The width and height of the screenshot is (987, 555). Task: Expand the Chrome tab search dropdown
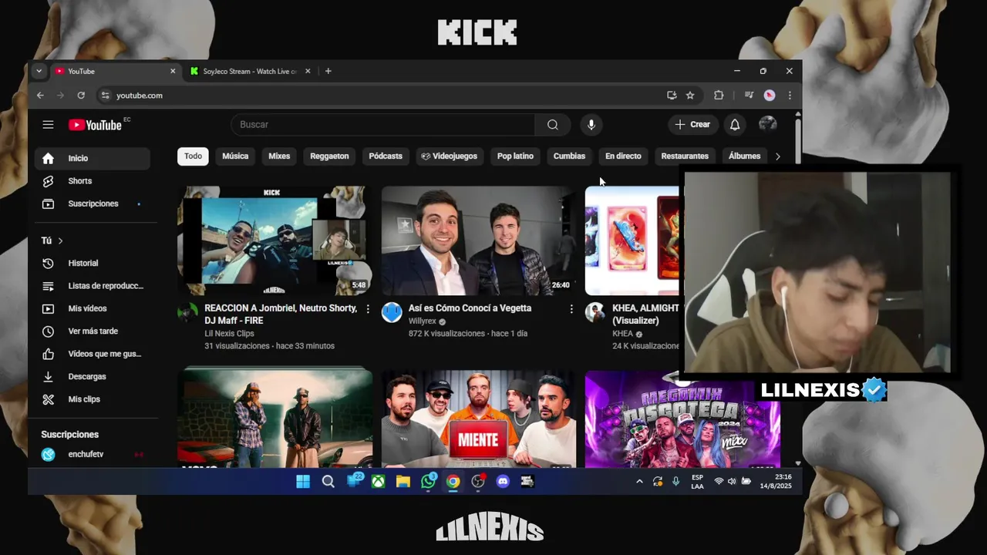[x=39, y=71]
